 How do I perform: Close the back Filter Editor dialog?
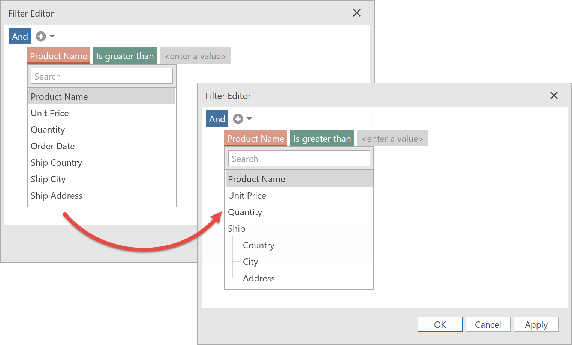(356, 13)
